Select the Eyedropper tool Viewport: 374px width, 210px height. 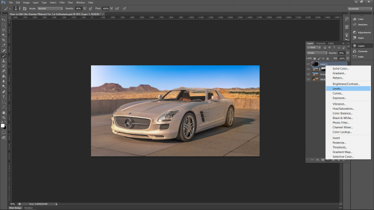coord(3,45)
